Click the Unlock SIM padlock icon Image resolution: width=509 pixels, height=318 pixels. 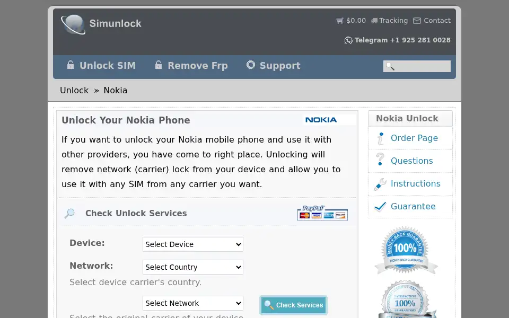click(71, 65)
